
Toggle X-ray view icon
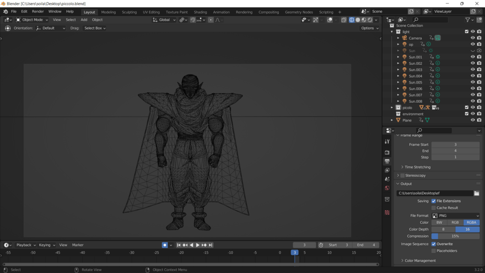tap(344, 20)
